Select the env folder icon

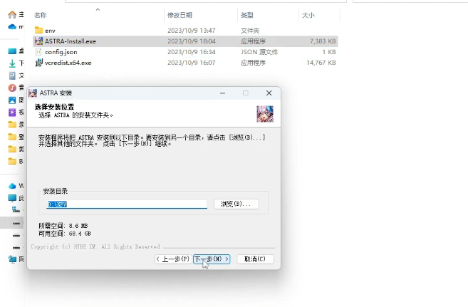[38, 30]
